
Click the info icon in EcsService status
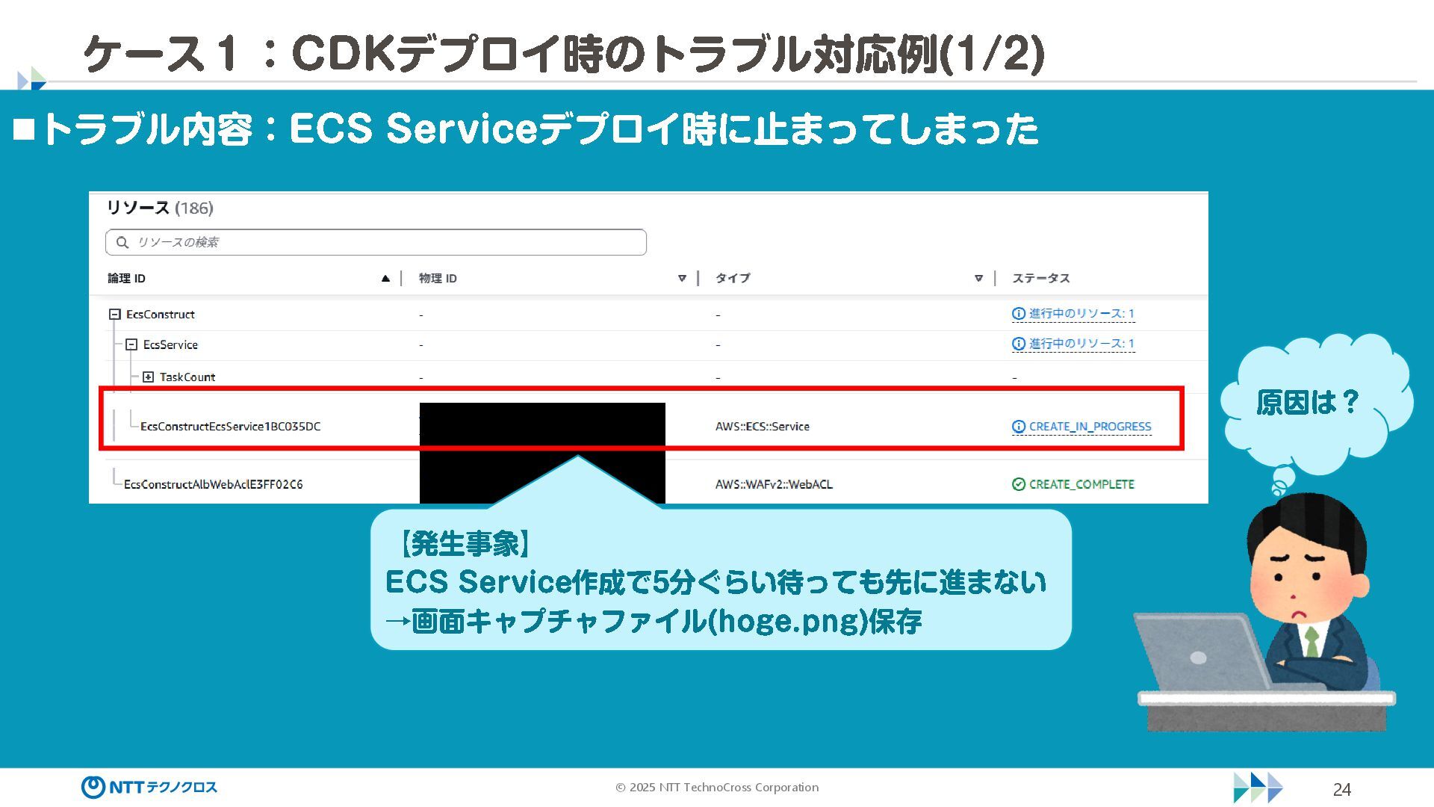coord(1018,344)
